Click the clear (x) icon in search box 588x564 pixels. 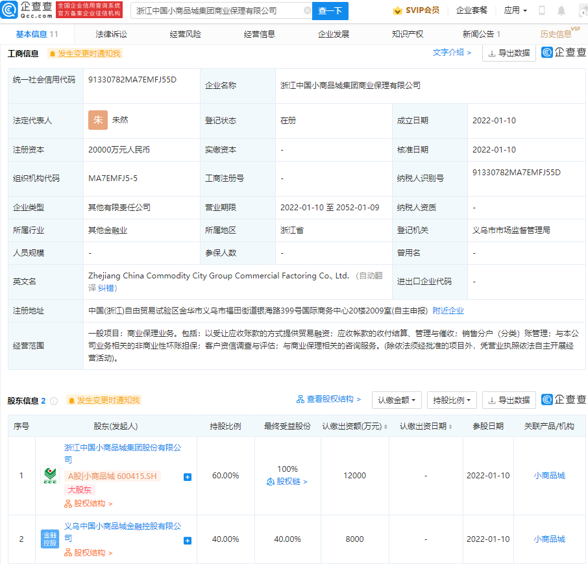[x=307, y=11]
